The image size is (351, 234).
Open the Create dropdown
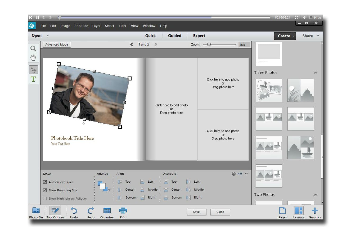(x=285, y=36)
